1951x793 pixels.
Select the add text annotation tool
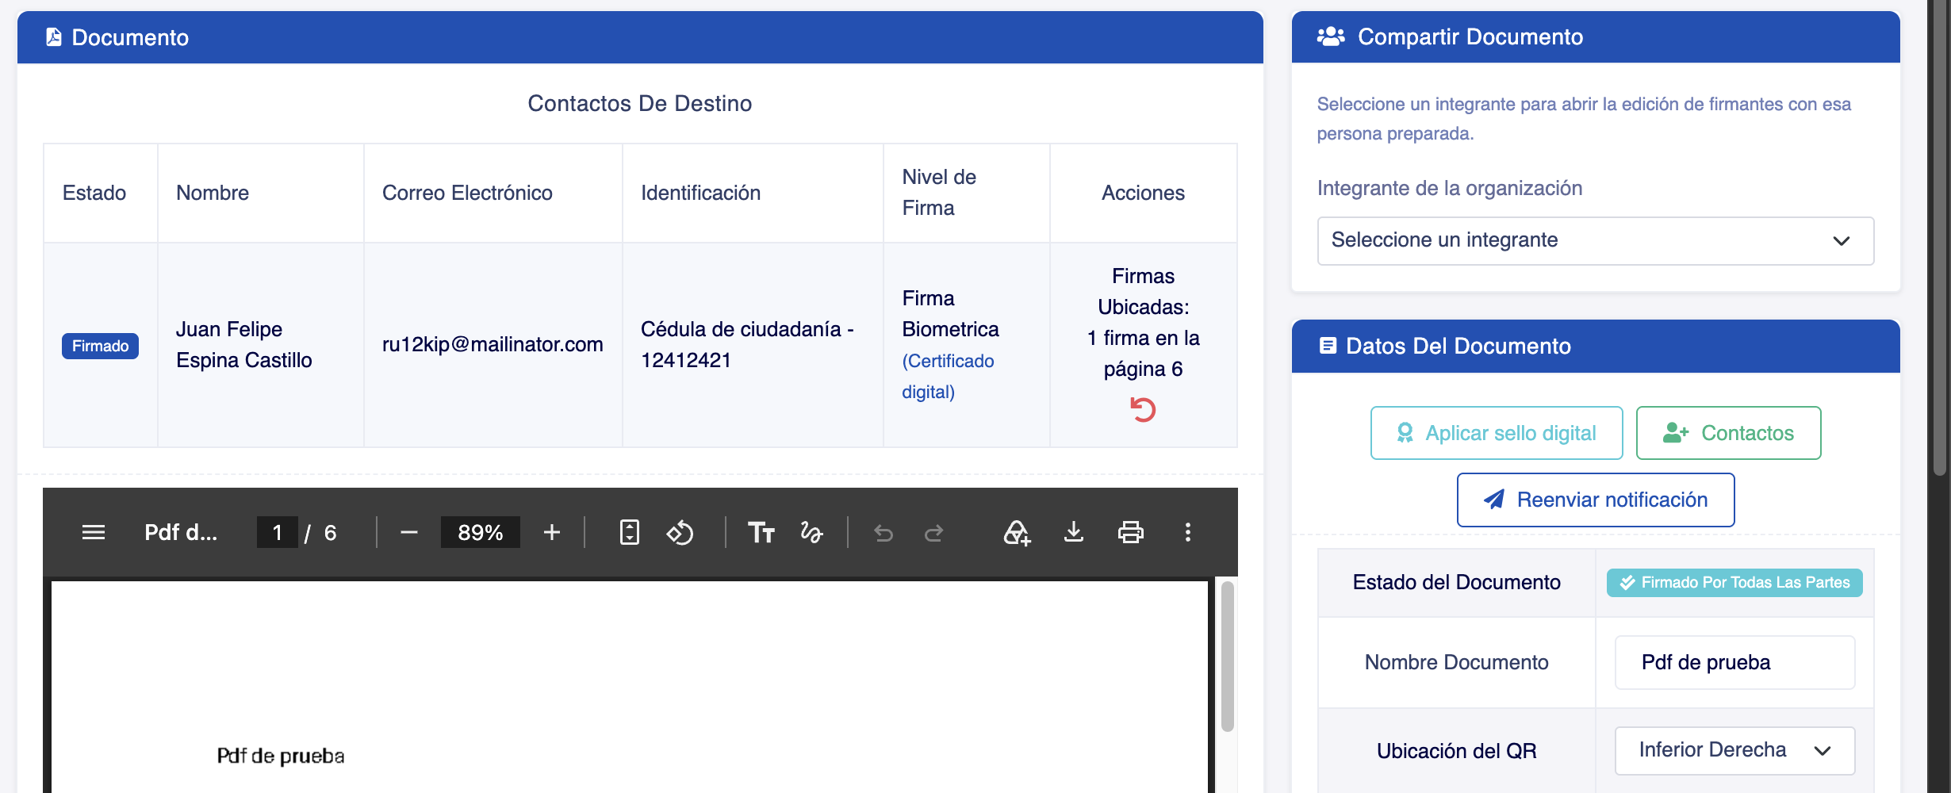point(761,532)
